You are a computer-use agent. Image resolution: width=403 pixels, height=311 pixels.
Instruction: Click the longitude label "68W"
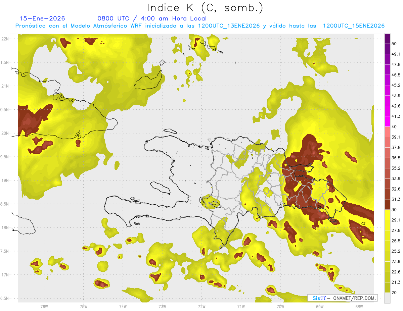coord(359,306)
